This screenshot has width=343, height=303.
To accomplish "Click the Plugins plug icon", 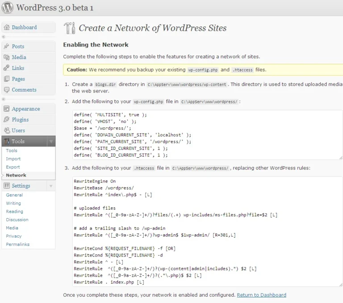I will tap(7, 119).
